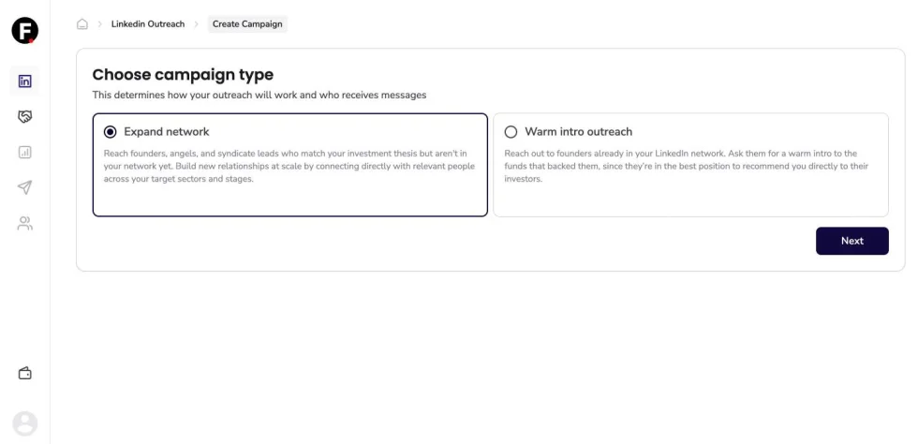Open the handshake icon in sidebar
The width and height of the screenshot is (918, 444).
tap(24, 116)
